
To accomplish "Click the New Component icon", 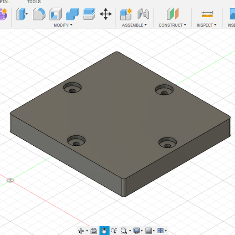I will 126,14.
